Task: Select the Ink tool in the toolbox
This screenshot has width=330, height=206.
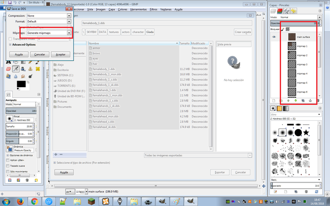Action: pos(23,69)
